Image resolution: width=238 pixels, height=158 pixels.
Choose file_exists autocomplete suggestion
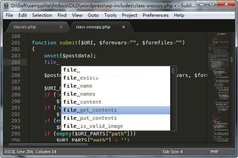click(x=116, y=78)
